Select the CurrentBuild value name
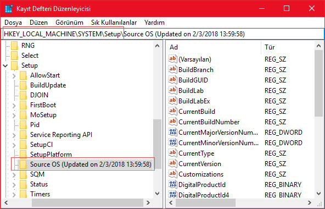 point(197,112)
